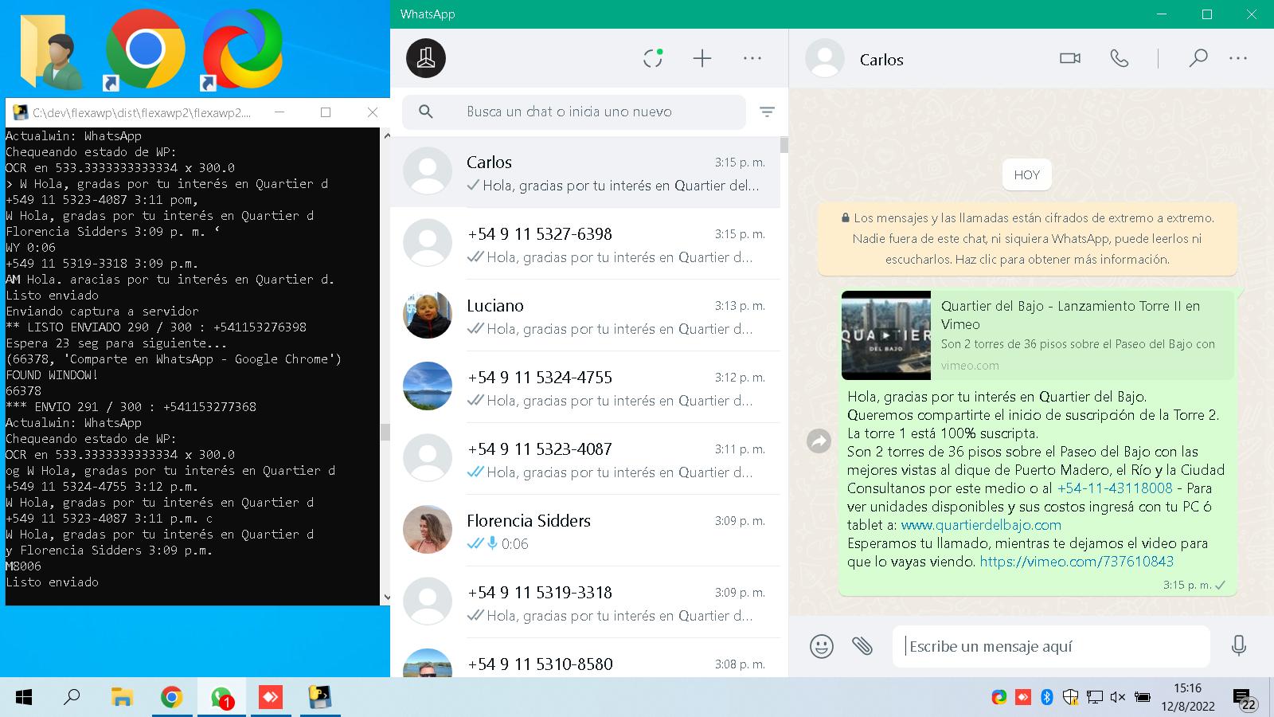Image resolution: width=1274 pixels, height=717 pixels.
Task: Open Chrome shortcut on desktop
Action: coord(145,49)
